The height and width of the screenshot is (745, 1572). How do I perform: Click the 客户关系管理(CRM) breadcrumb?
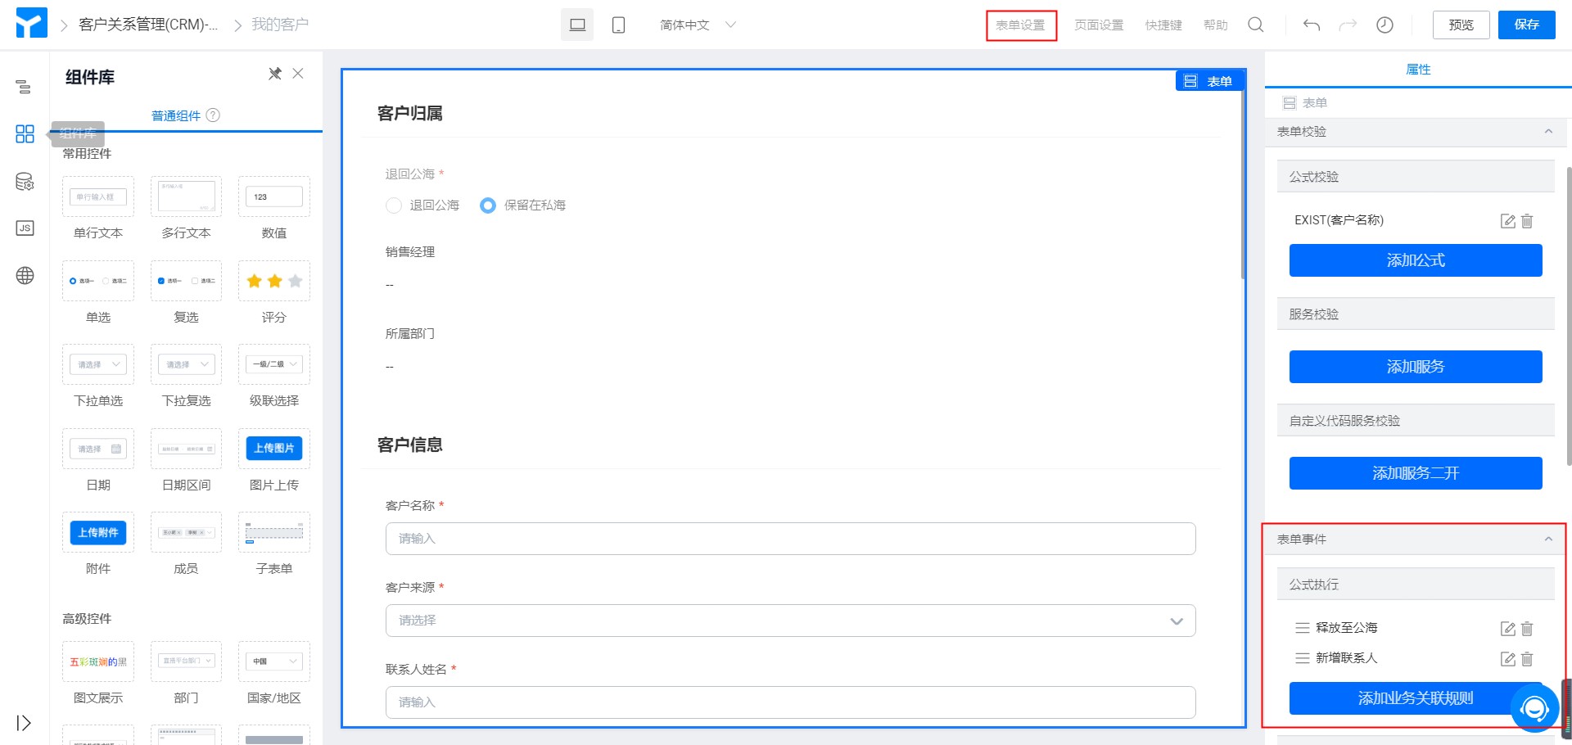tap(148, 25)
